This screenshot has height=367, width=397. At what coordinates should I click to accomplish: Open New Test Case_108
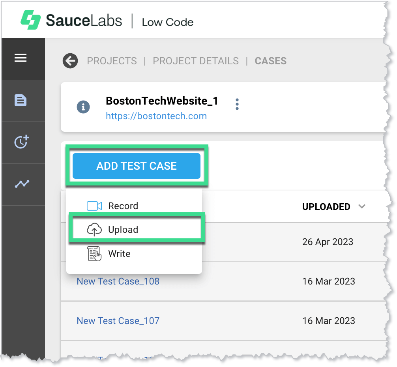(118, 281)
